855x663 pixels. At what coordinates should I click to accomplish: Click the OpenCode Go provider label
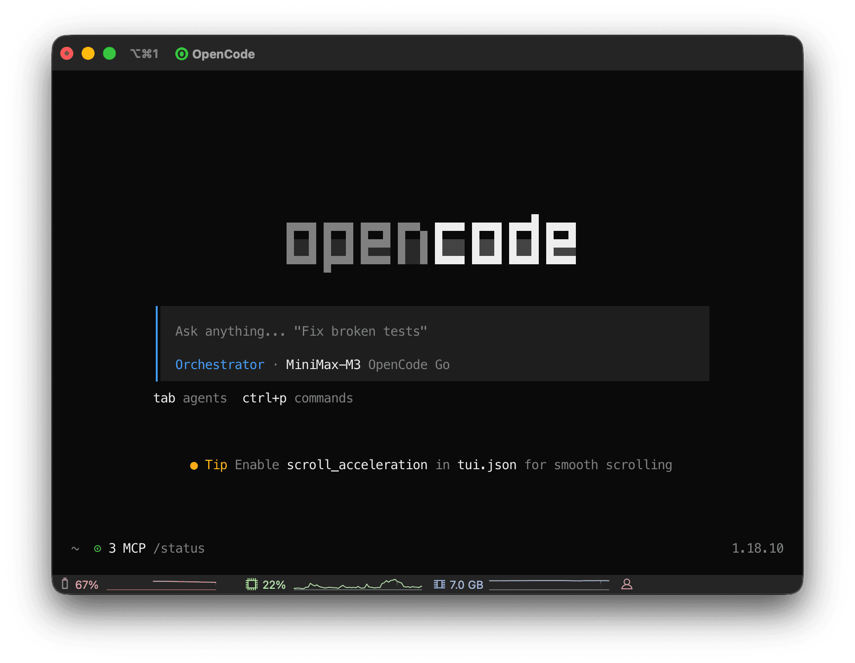409,365
